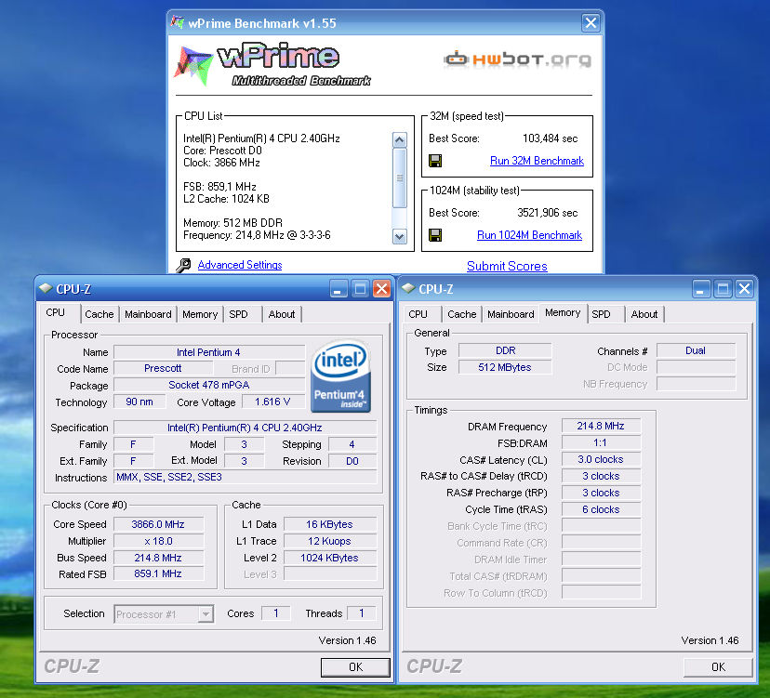770x698 pixels.
Task: Click 'Clock: 3866 MHz' in CPU List
Action: click(221, 163)
